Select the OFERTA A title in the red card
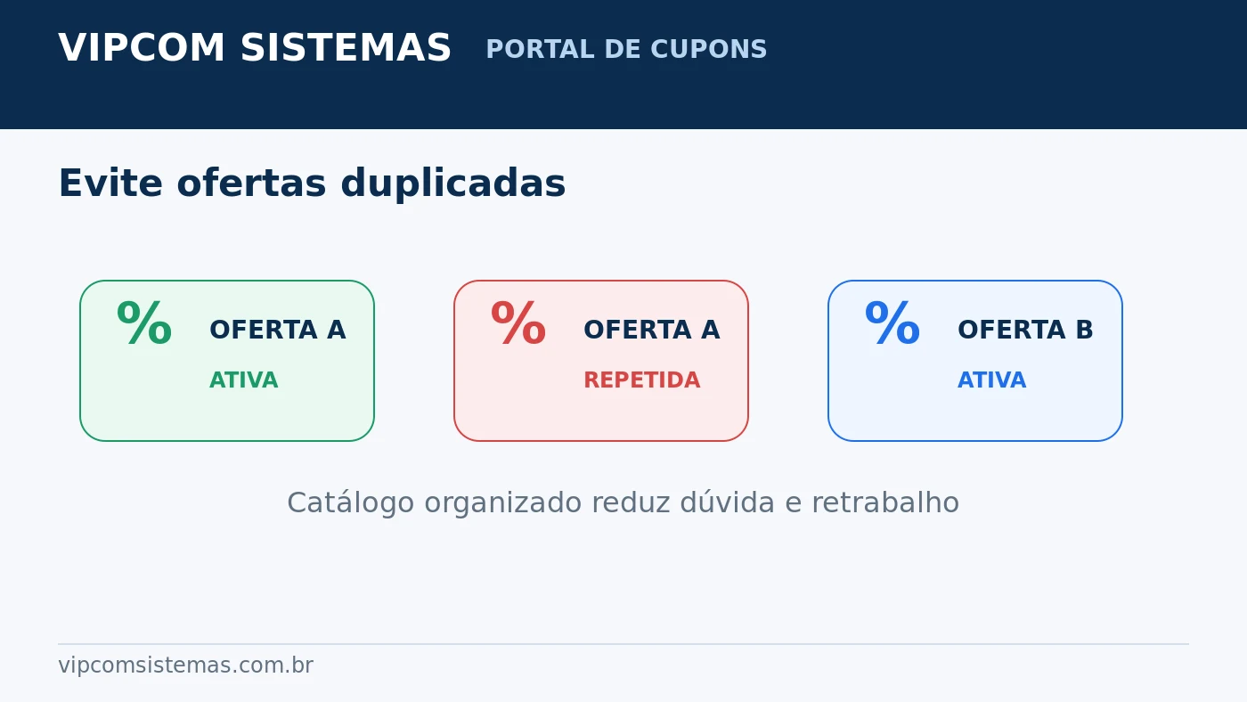 tap(651, 331)
